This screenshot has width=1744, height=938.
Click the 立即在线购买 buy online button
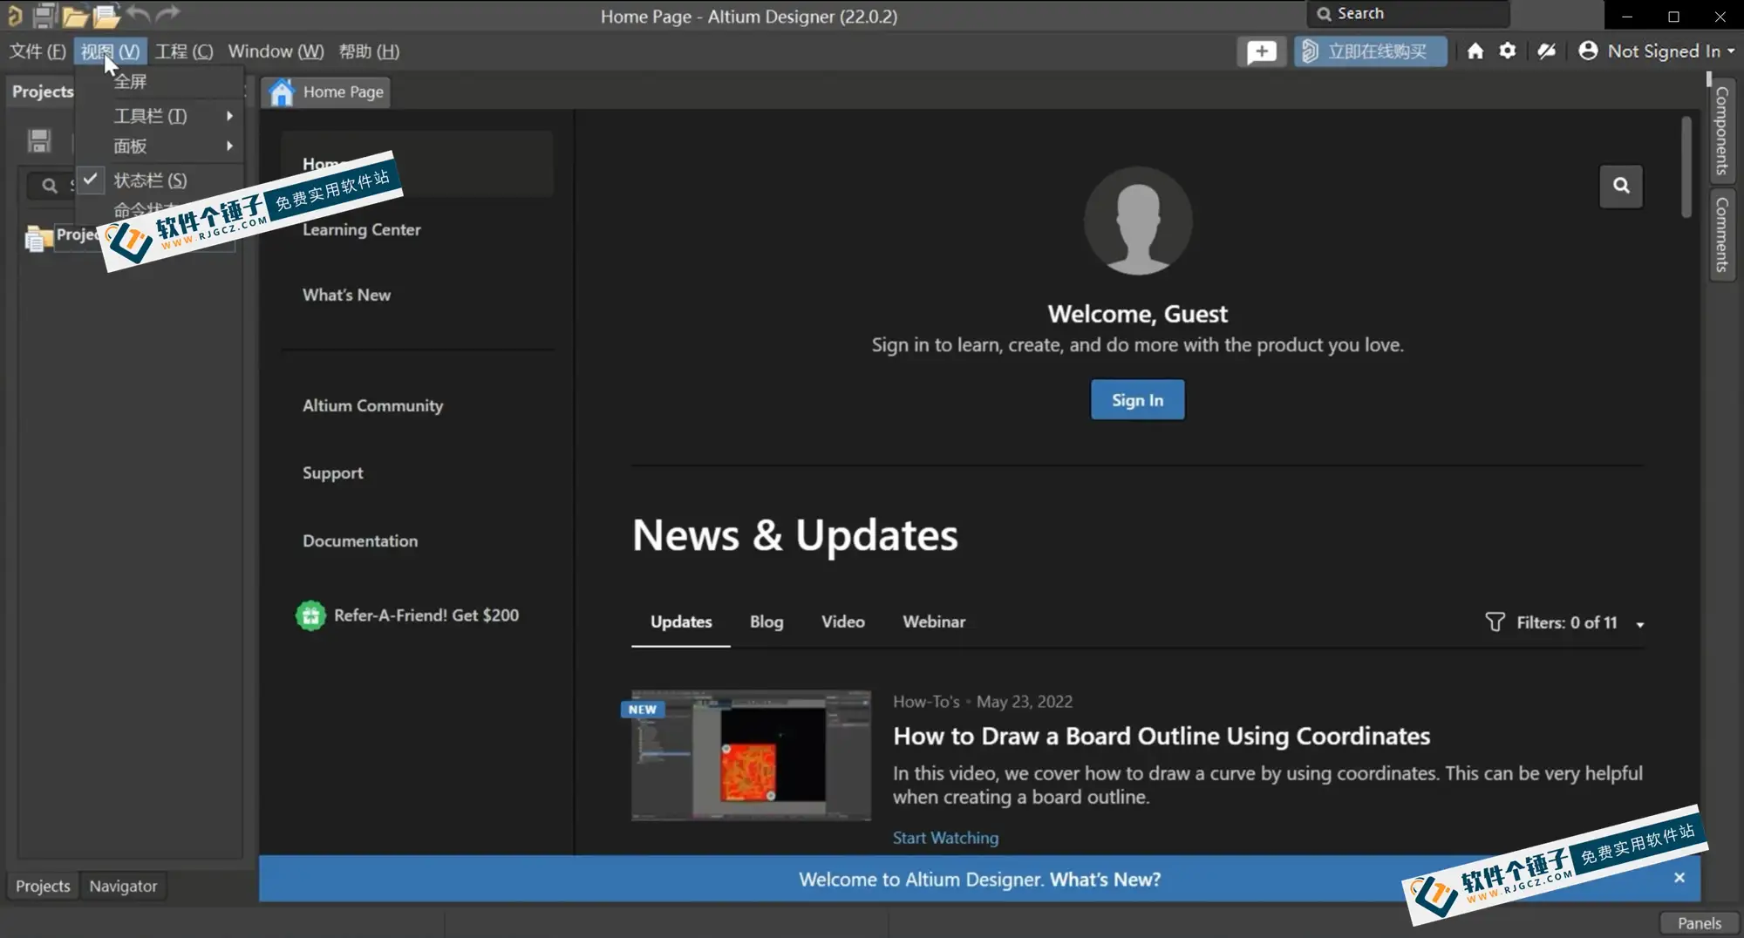(x=1370, y=51)
